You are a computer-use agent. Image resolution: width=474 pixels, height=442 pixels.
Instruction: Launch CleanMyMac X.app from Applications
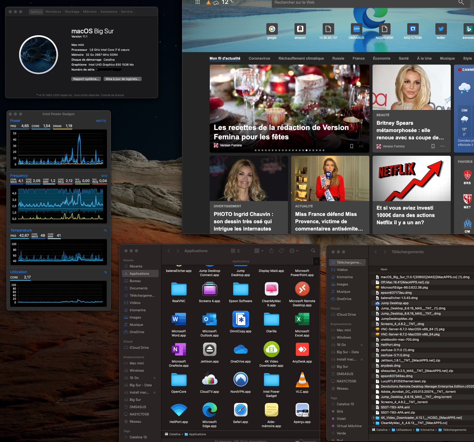click(271, 289)
